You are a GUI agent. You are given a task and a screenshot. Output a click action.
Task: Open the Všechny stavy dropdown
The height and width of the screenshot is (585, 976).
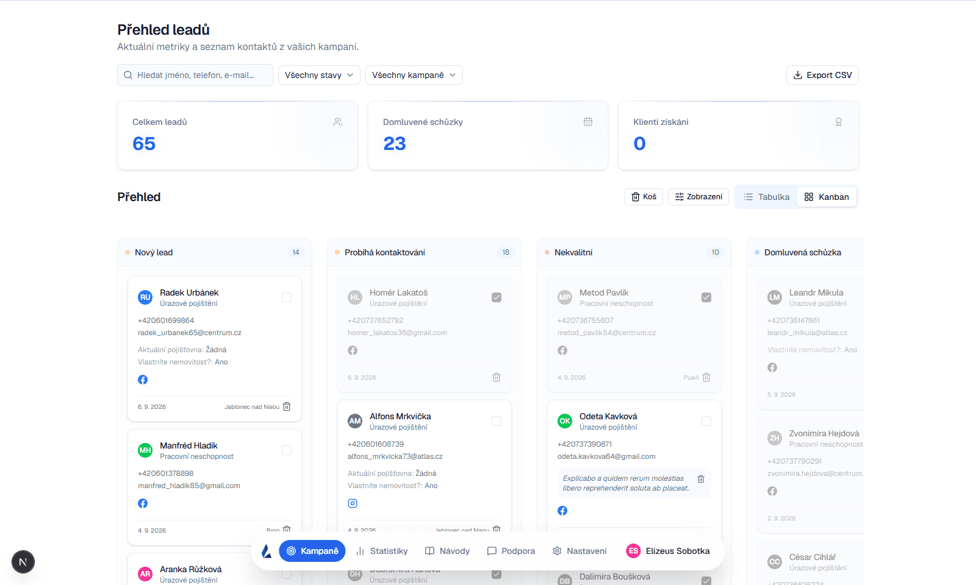coord(319,75)
